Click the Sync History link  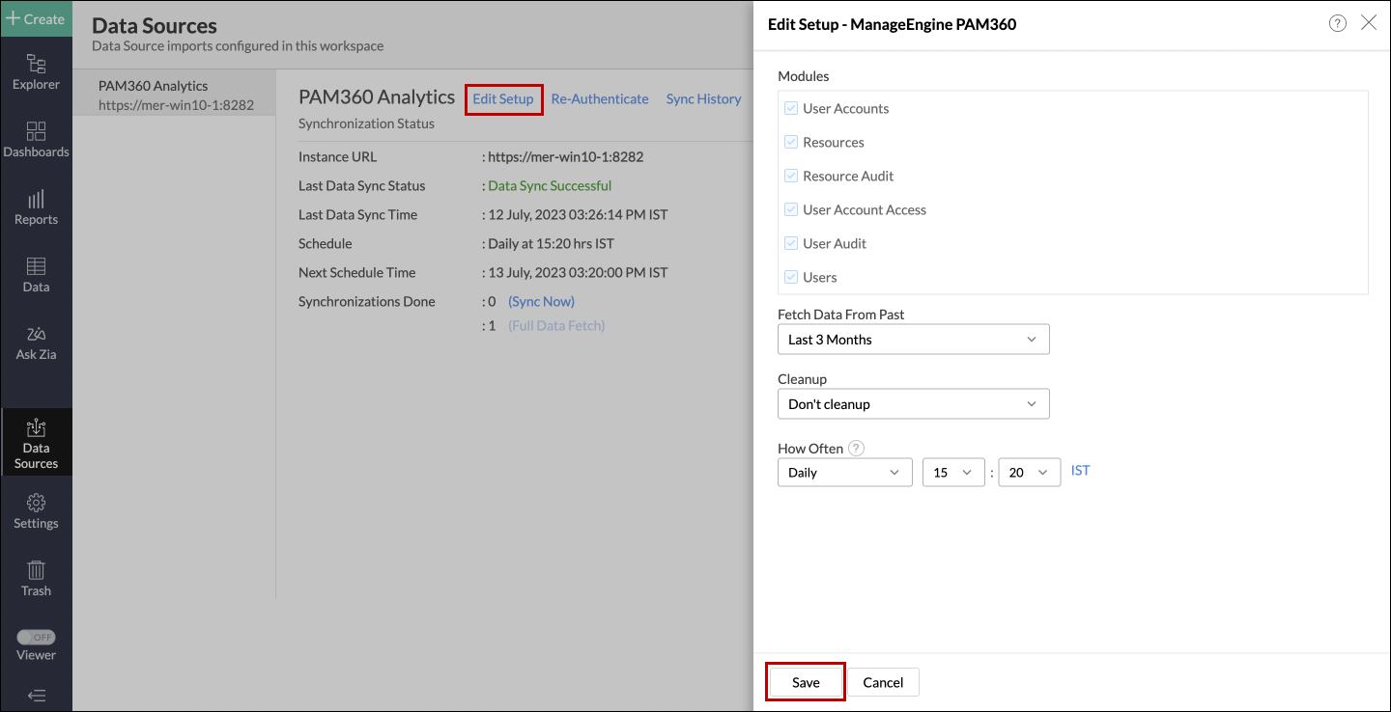(703, 98)
